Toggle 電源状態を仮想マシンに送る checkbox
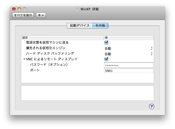This screenshot has height=129, width=175. (106, 42)
